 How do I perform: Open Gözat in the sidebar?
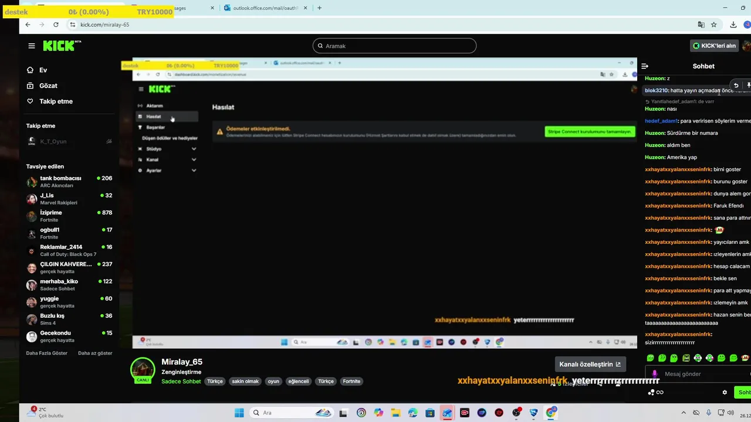click(42, 86)
